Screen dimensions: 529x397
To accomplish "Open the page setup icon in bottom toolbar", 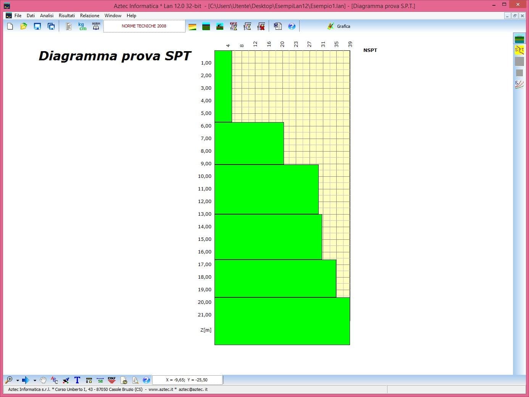I will (124, 380).
